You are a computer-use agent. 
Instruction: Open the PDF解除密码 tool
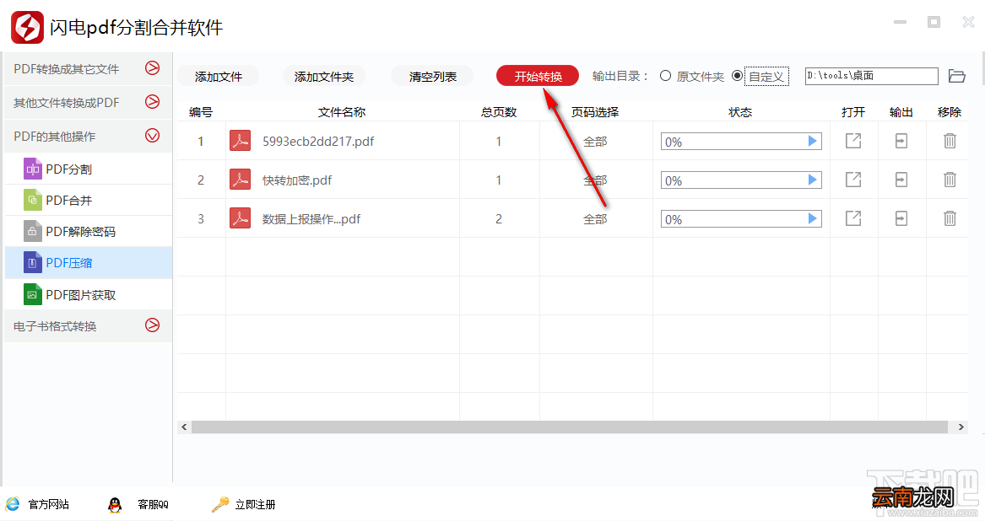click(x=88, y=232)
